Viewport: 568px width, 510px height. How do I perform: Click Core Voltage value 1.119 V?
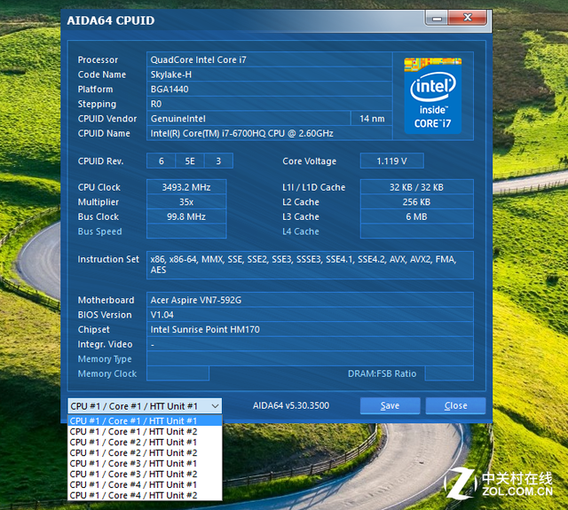coord(392,161)
